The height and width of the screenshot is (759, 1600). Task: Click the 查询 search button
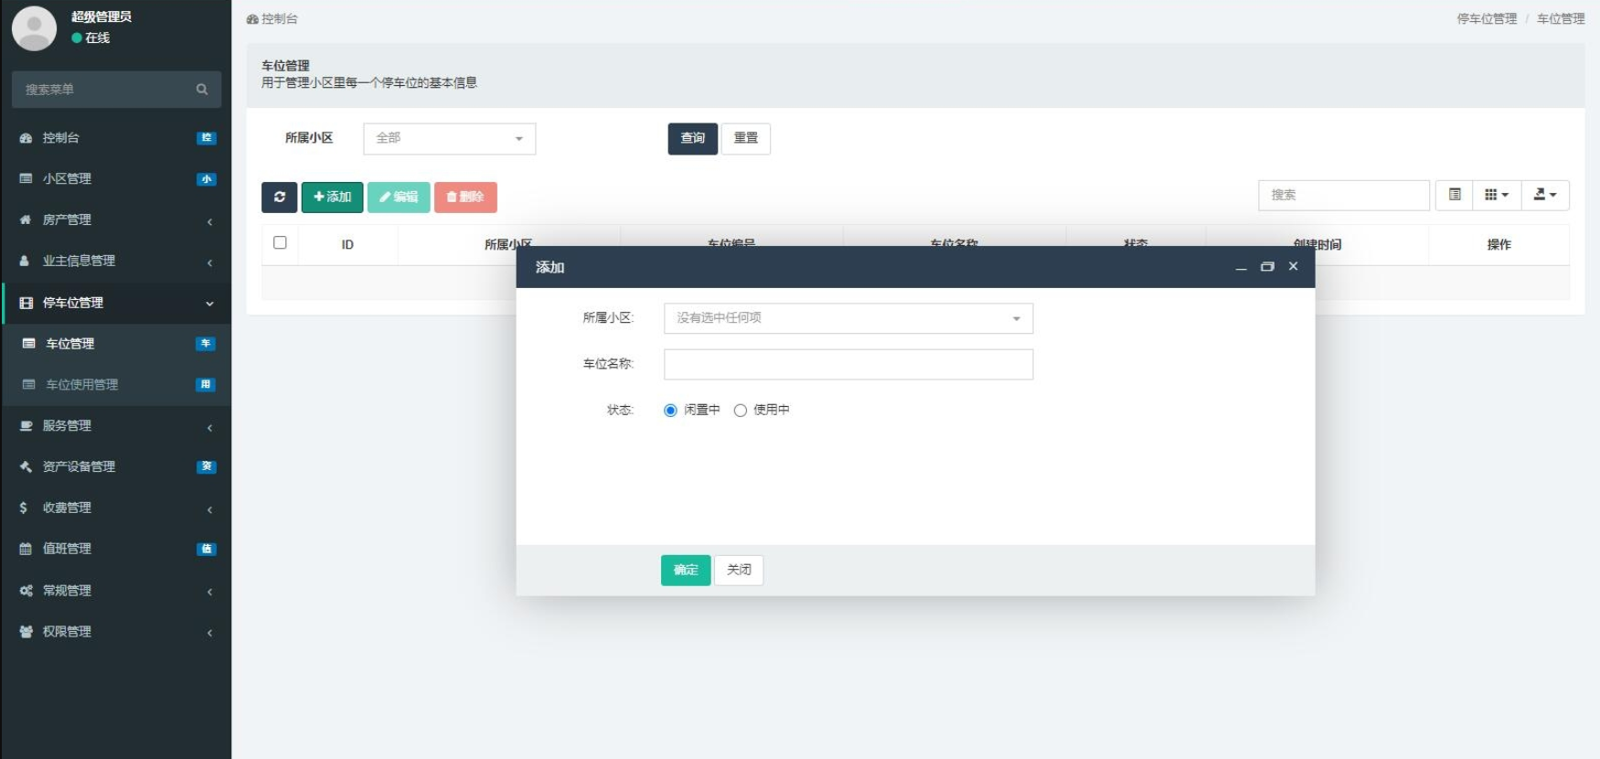(x=692, y=138)
